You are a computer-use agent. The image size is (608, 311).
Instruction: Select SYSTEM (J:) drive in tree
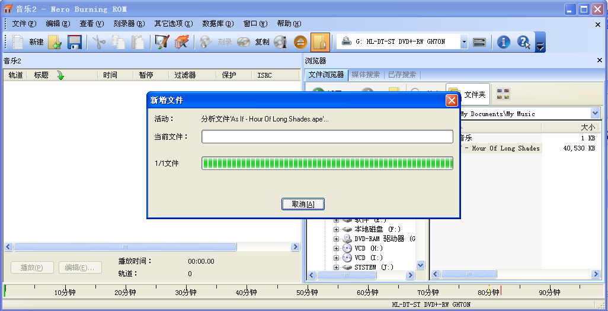(x=374, y=267)
